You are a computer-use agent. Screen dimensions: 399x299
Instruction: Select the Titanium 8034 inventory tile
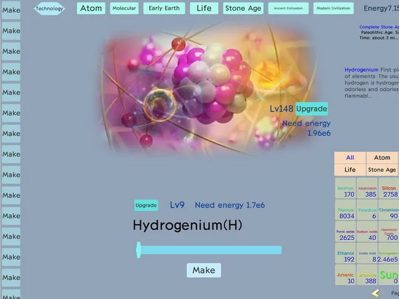[x=345, y=210]
